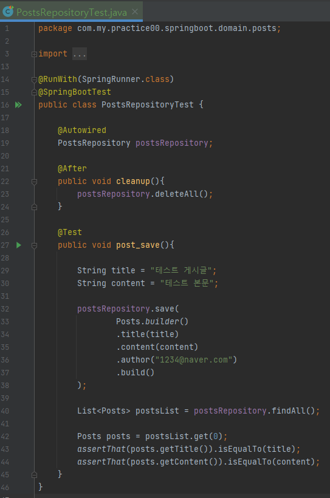Click the deleteAll() call
Screen dimensions: 330x498
pyautogui.click(x=181, y=194)
